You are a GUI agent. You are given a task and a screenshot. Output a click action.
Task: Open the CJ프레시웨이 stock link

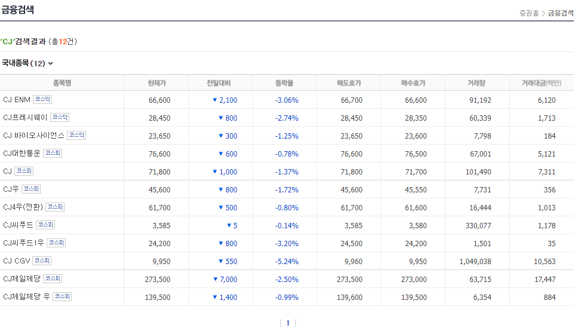click(x=25, y=117)
